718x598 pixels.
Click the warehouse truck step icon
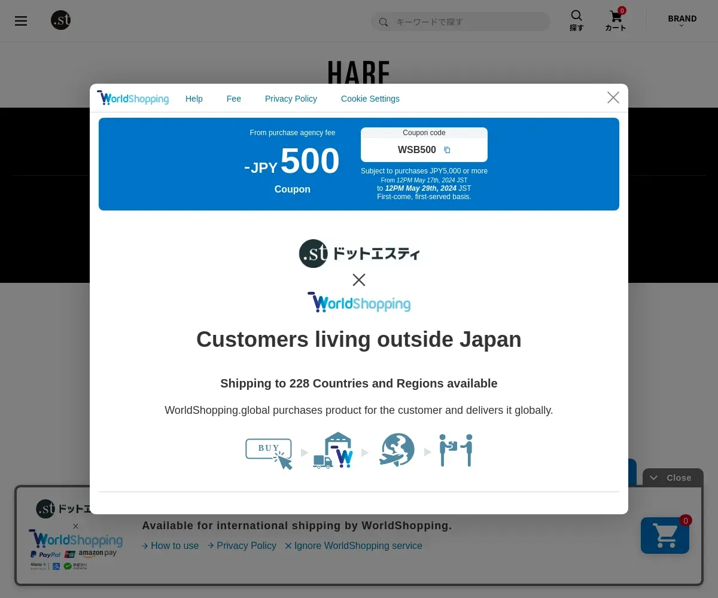tap(333, 450)
